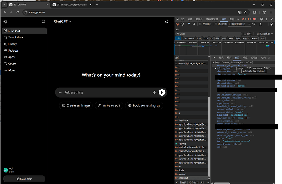Image resolution: width=282 pixels, height=184 pixels.
Task: Open the browser extensions puzzle icon
Action: (255, 12)
